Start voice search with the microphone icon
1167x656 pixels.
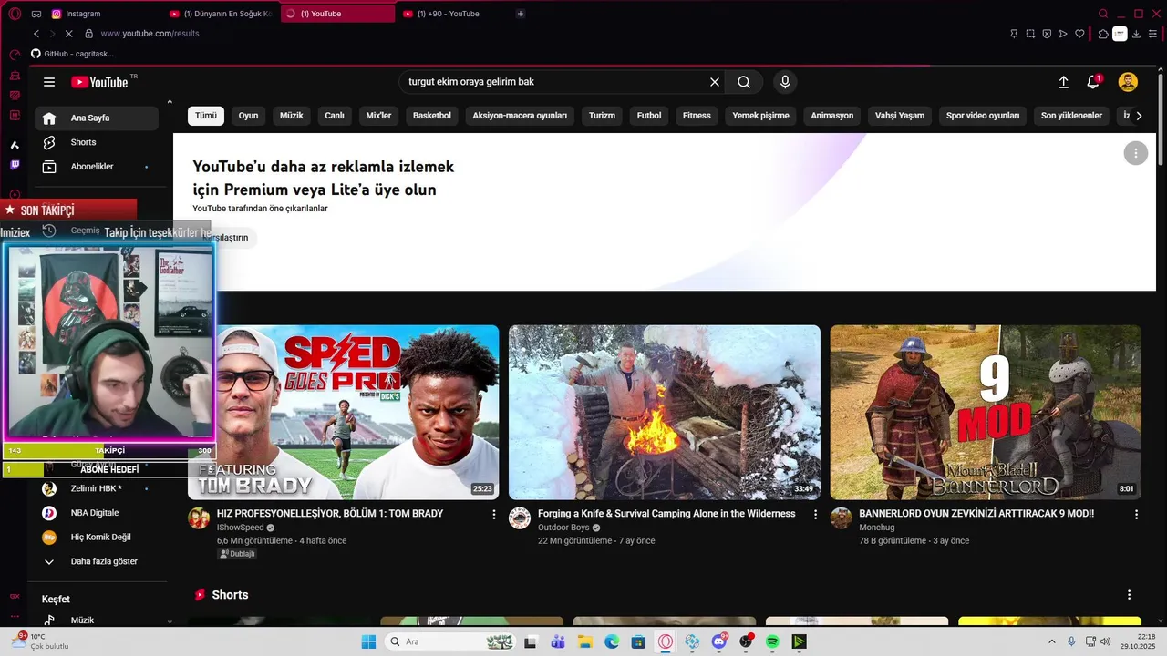tap(785, 82)
